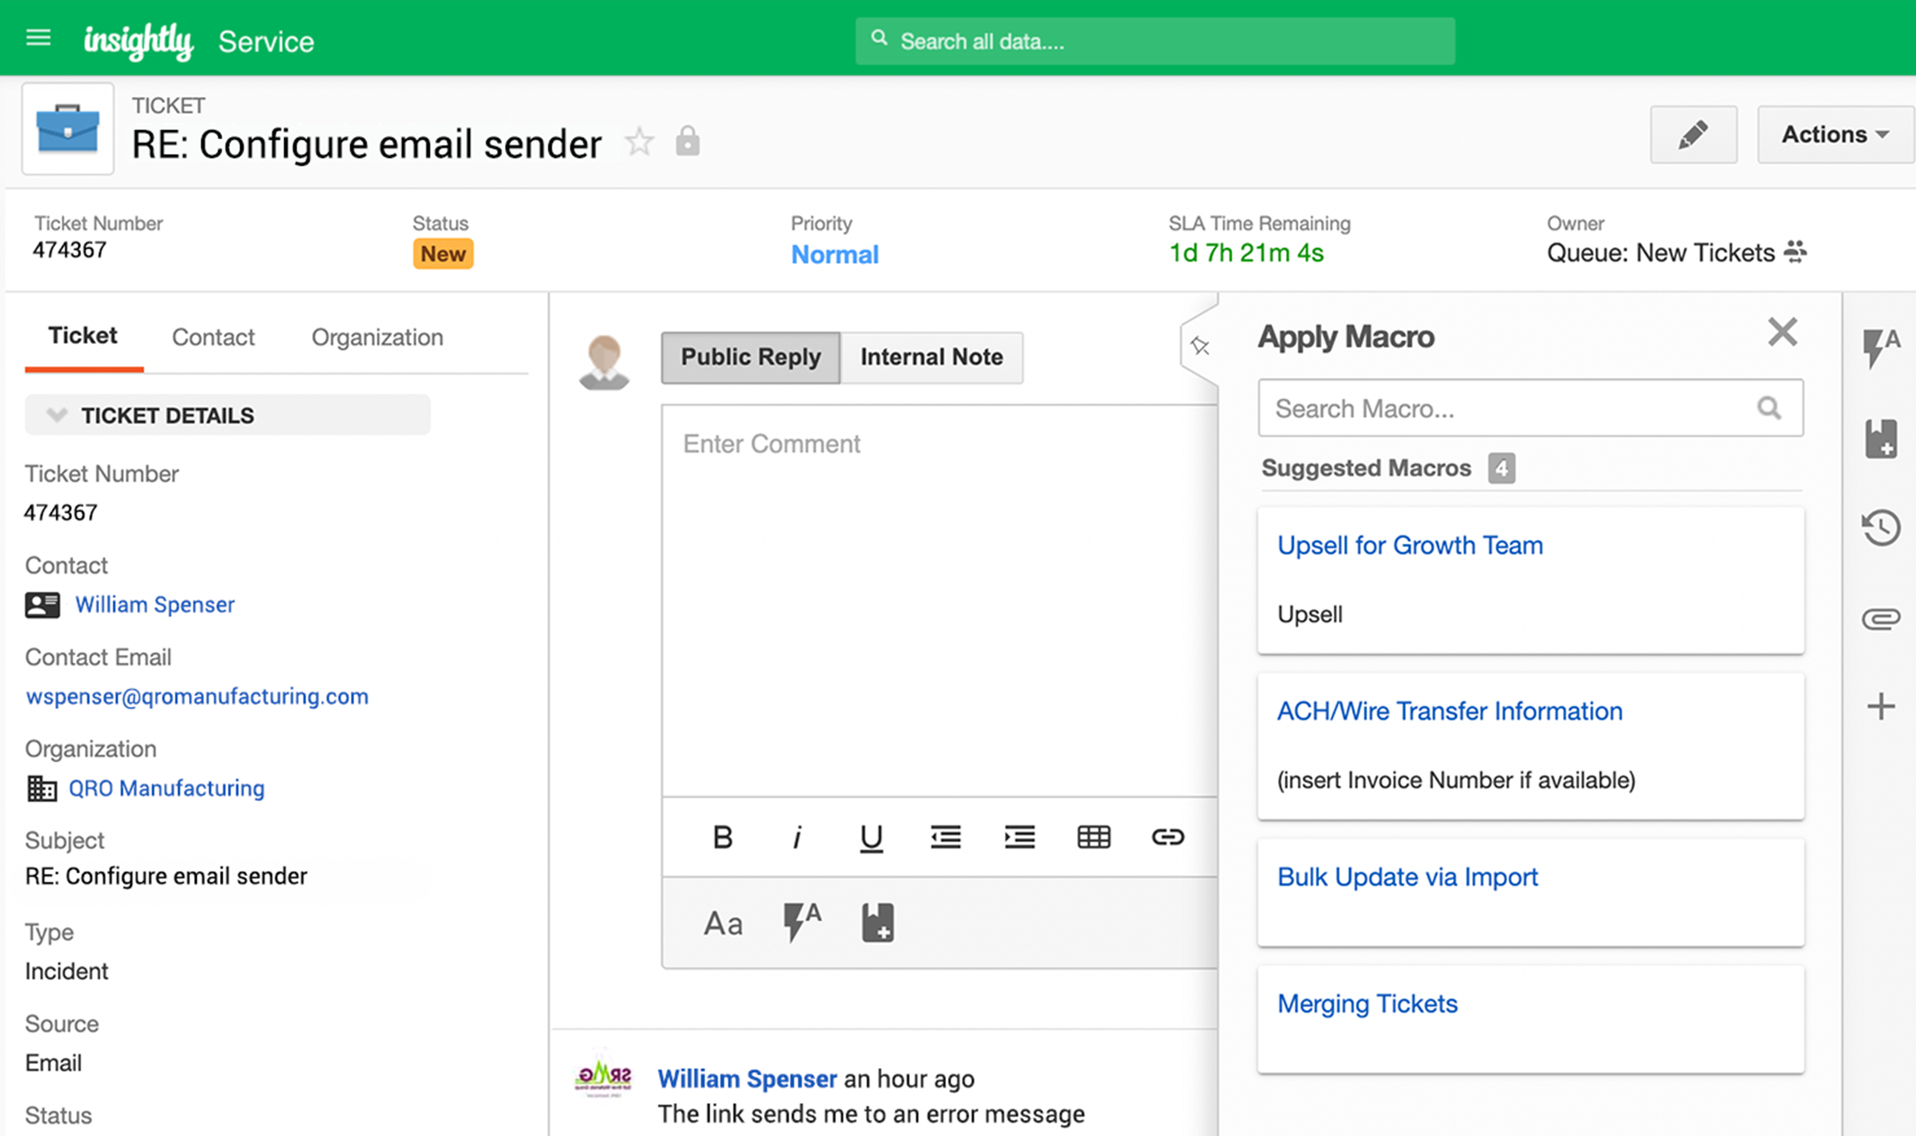The image size is (1916, 1136).
Task: Click the article bookmark icon in right sidebar
Action: tap(1881, 439)
